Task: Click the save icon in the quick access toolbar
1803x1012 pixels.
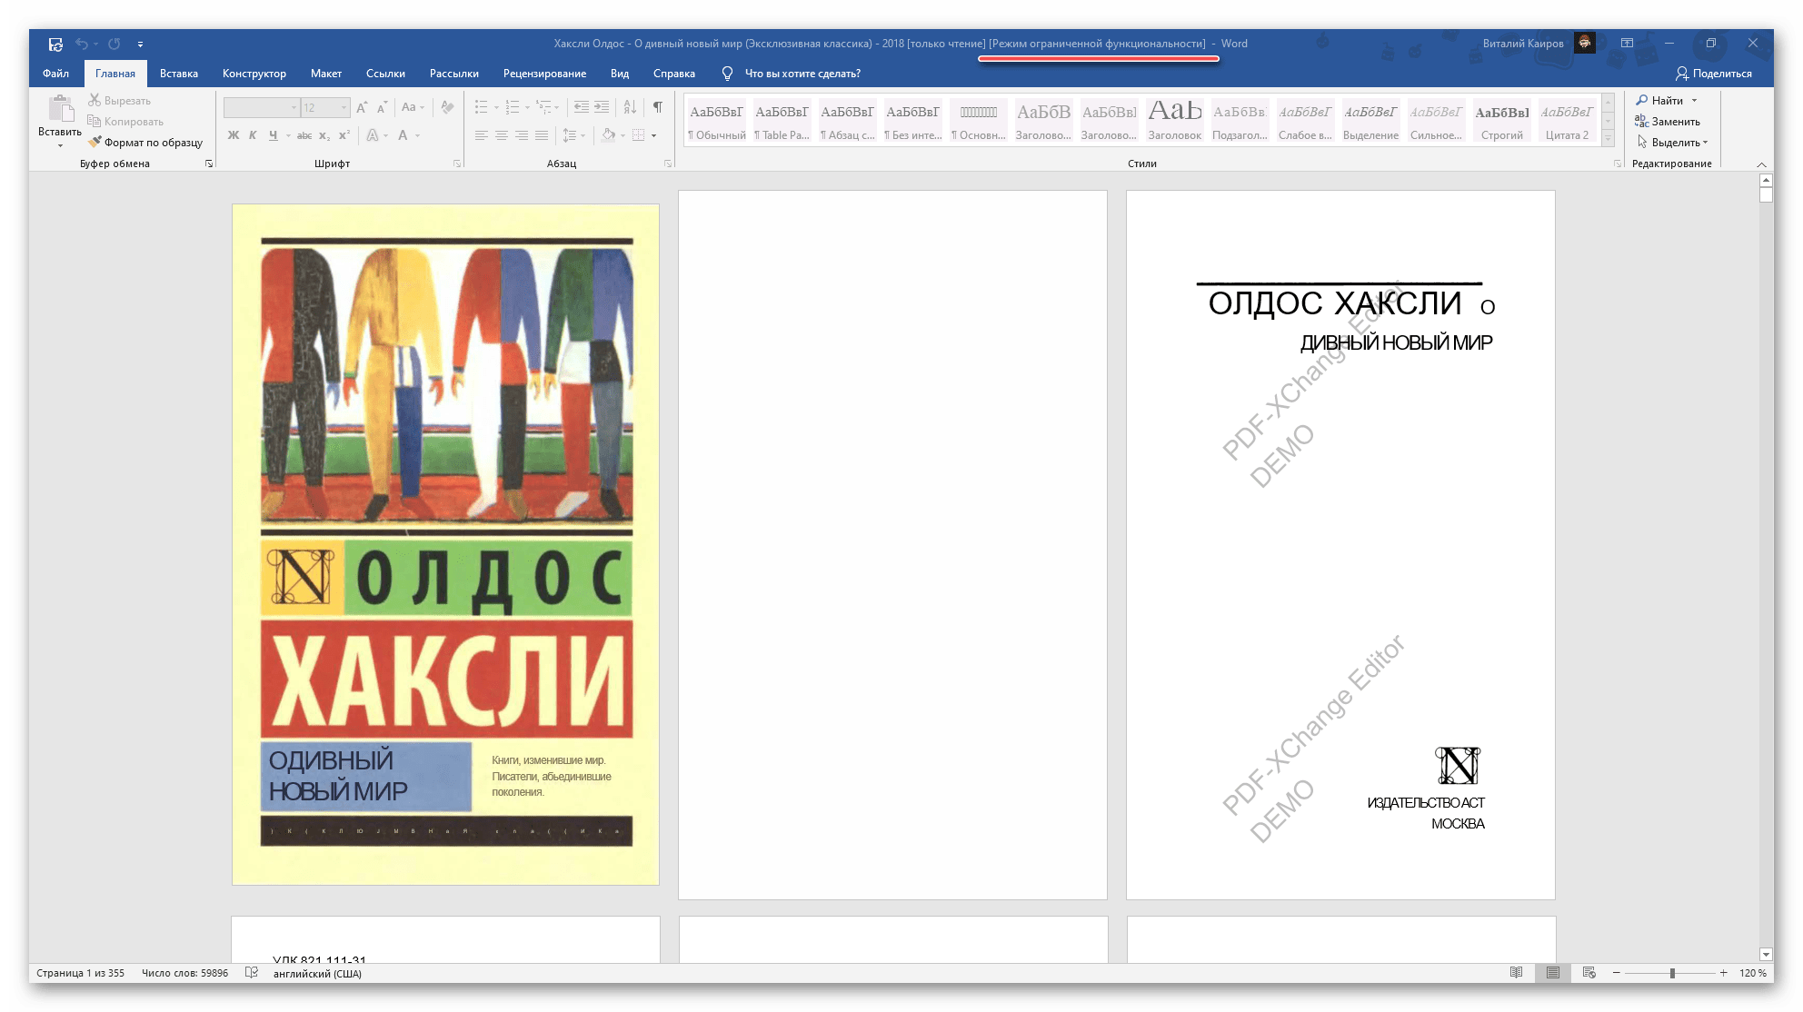Action: click(55, 44)
